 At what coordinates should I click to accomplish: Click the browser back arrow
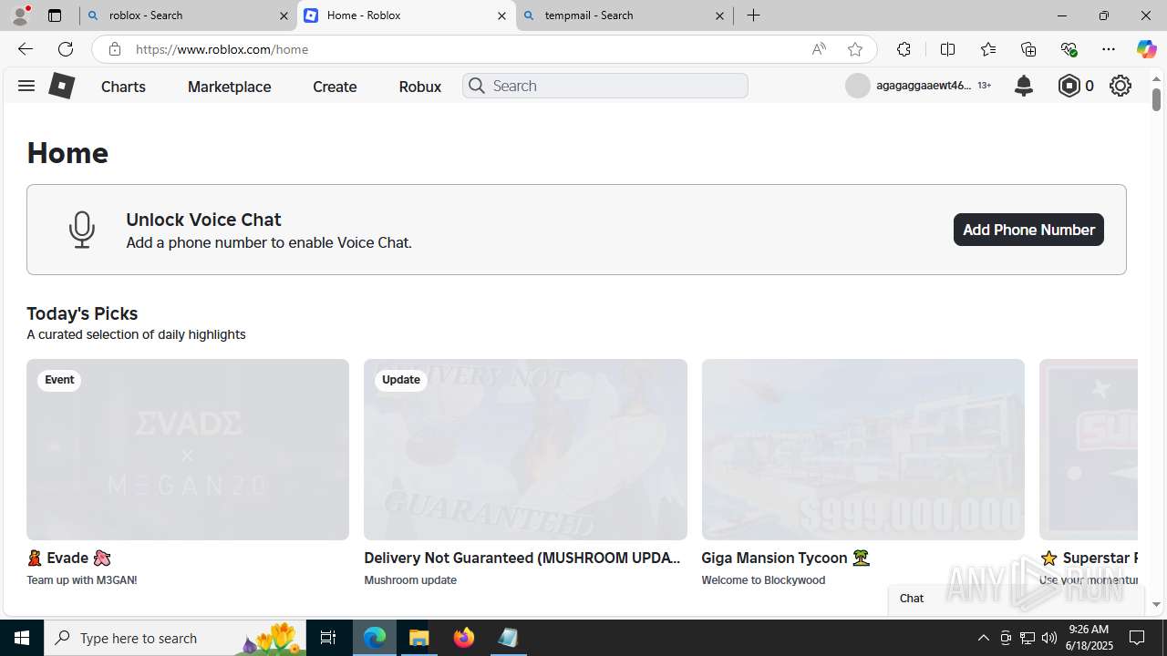[25, 49]
